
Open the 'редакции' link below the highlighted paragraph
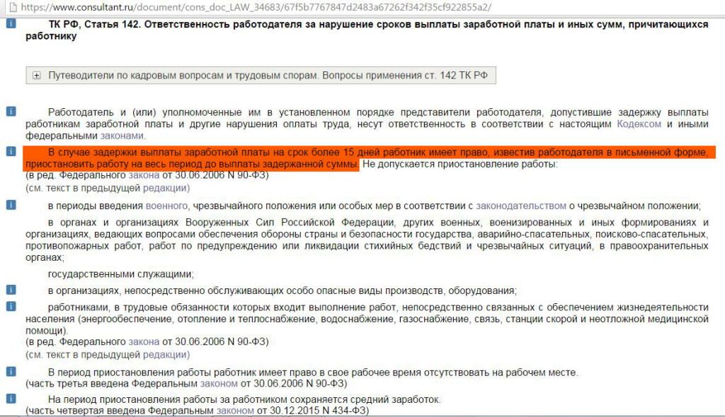pyautogui.click(x=164, y=188)
